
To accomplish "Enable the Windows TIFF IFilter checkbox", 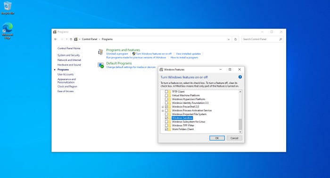I will tap(166, 125).
